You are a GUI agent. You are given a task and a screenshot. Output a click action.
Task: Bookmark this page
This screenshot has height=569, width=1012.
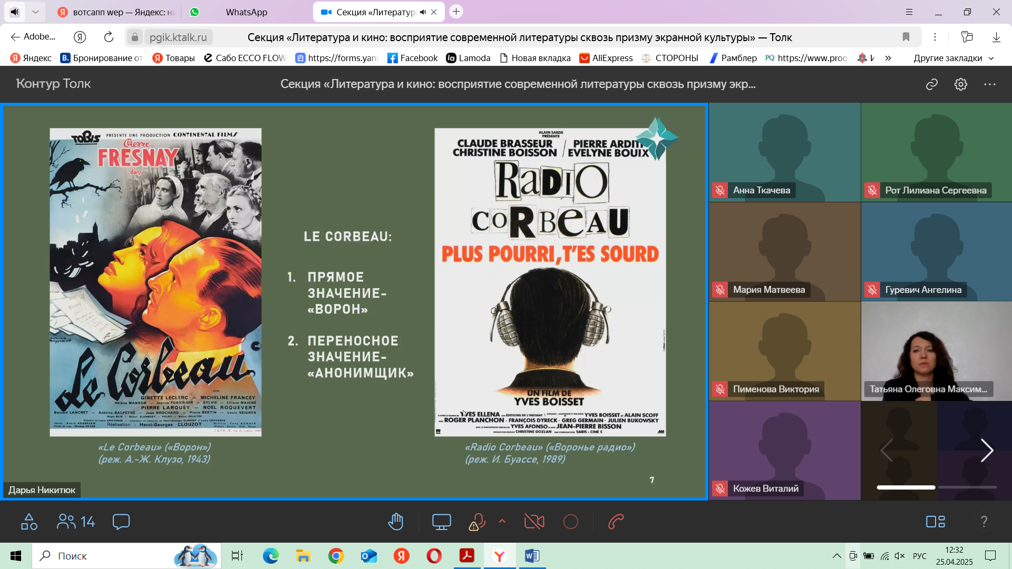(x=906, y=37)
